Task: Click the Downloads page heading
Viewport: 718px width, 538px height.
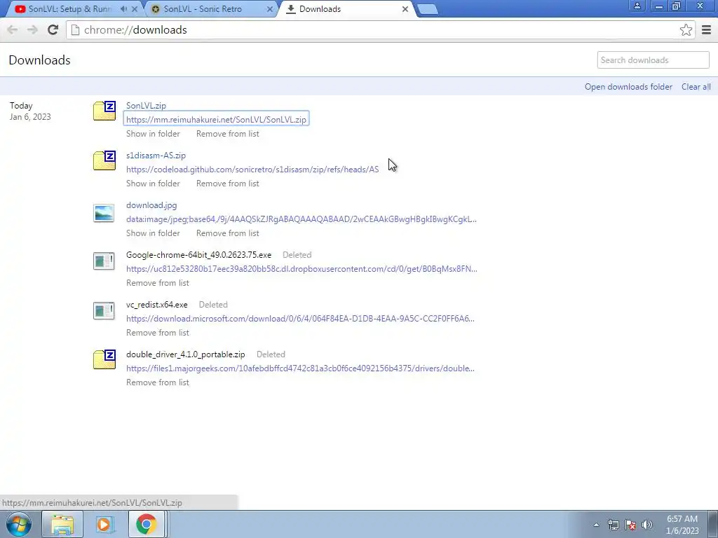Action: point(39,60)
